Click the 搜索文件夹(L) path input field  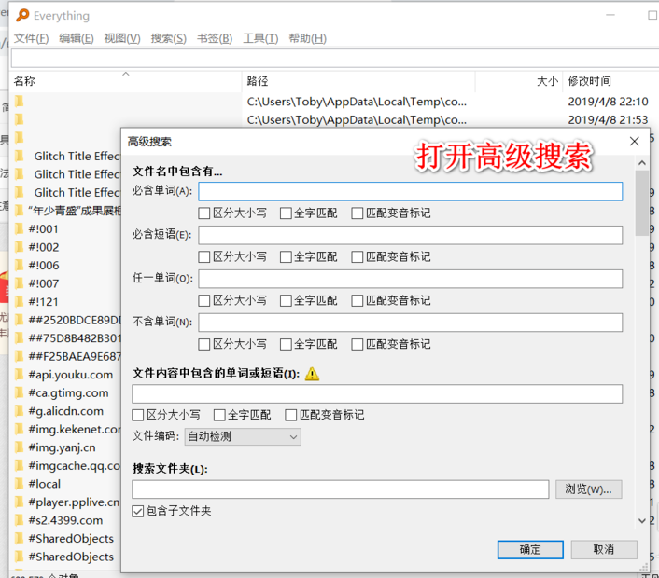click(x=341, y=489)
